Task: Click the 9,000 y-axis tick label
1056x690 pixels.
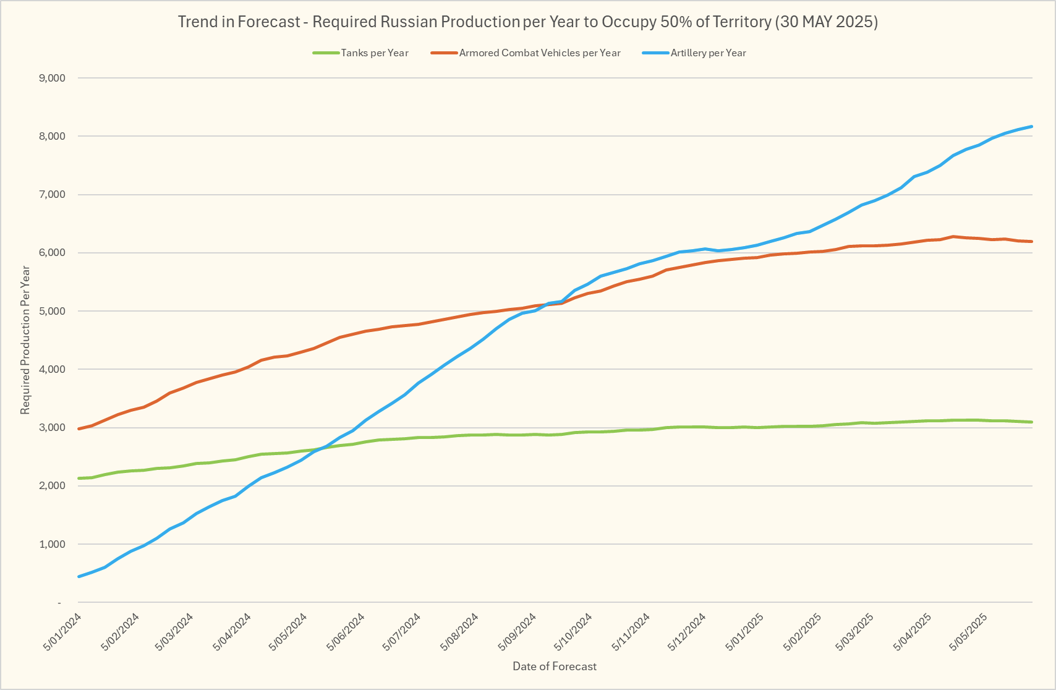Action: pyautogui.click(x=52, y=78)
